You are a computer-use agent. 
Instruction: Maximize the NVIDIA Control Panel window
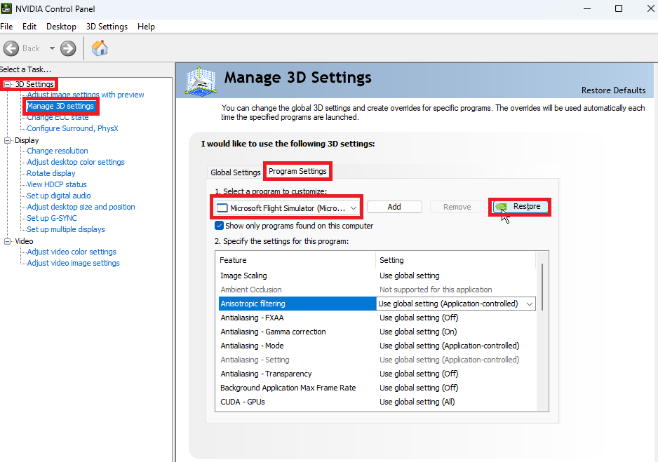click(619, 9)
